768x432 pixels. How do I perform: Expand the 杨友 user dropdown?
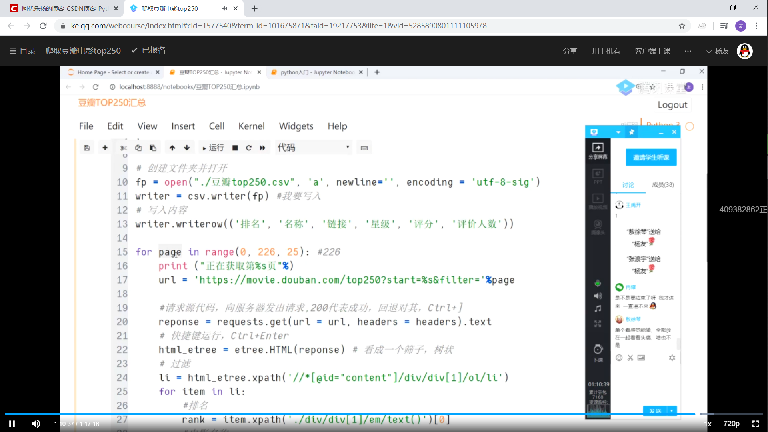[718, 51]
